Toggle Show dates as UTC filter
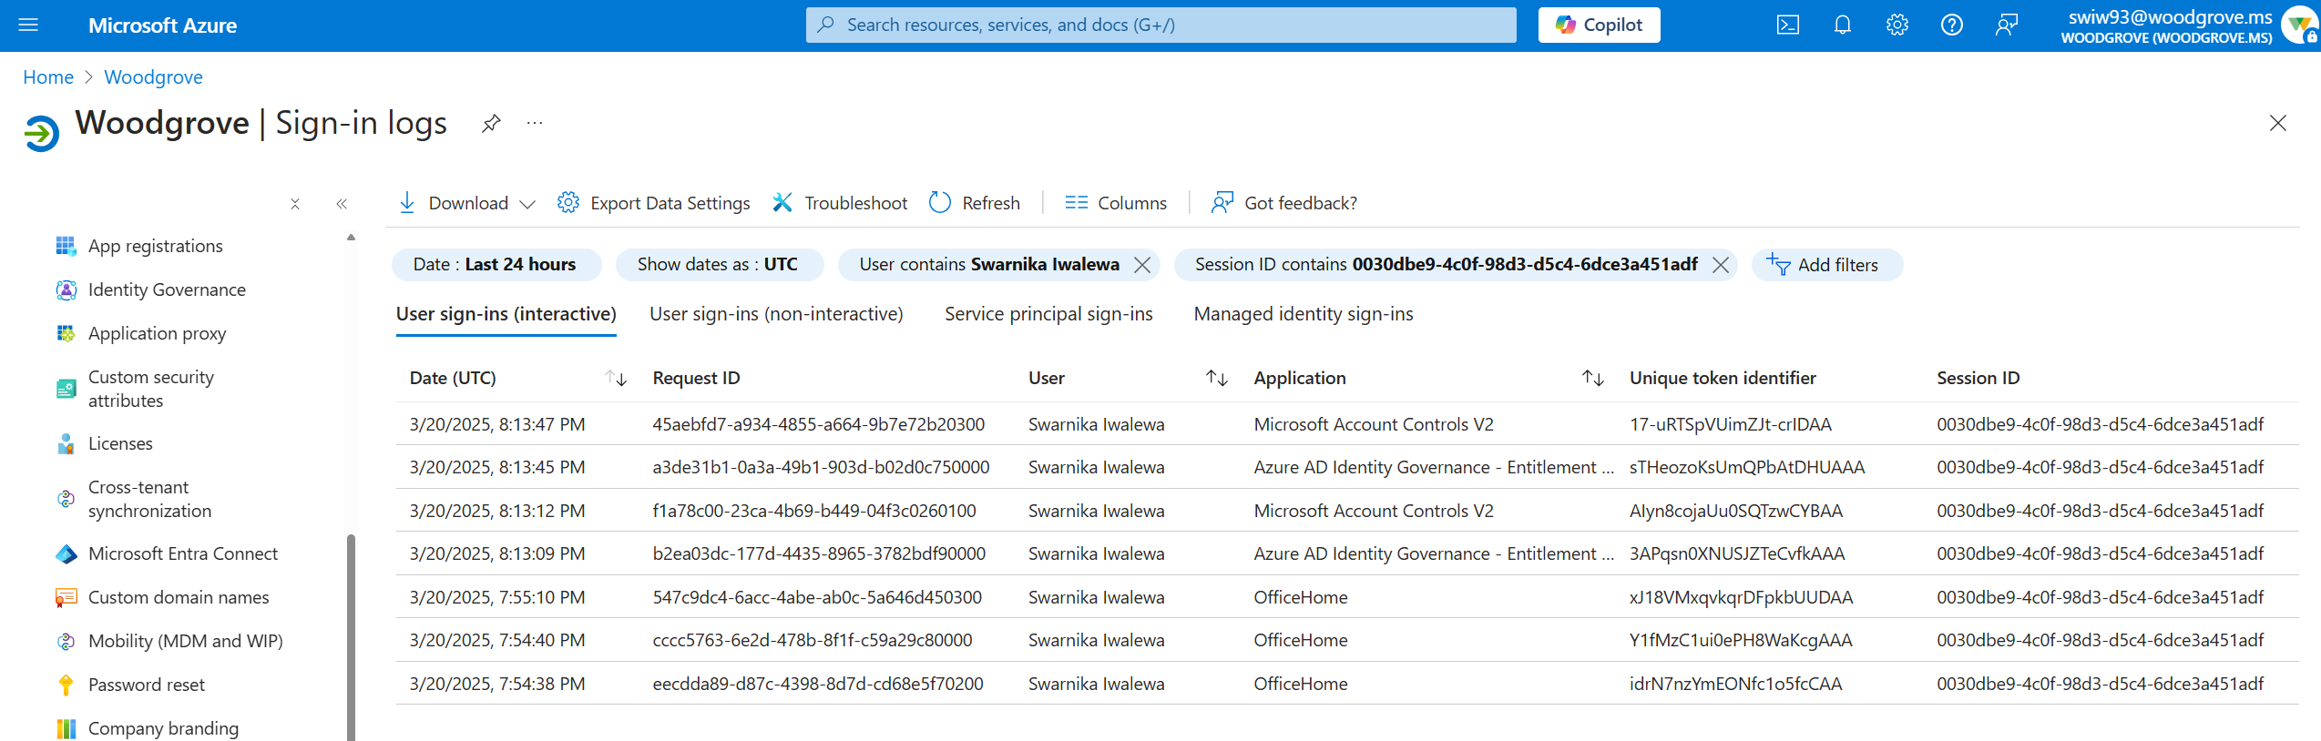Viewport: 2321px width, 741px height. point(718,265)
